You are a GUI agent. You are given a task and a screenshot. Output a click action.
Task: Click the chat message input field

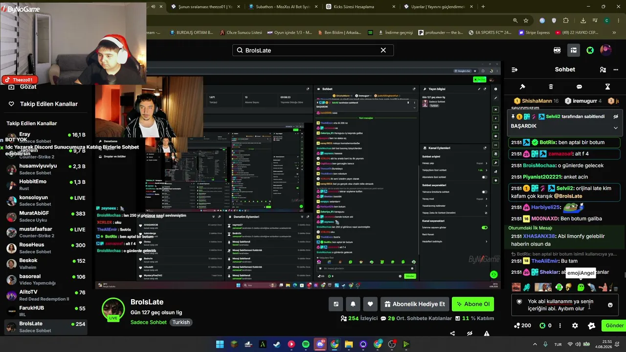[x=564, y=305]
